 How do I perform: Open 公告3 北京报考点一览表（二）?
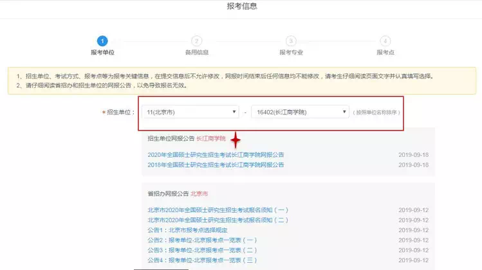click(x=201, y=250)
